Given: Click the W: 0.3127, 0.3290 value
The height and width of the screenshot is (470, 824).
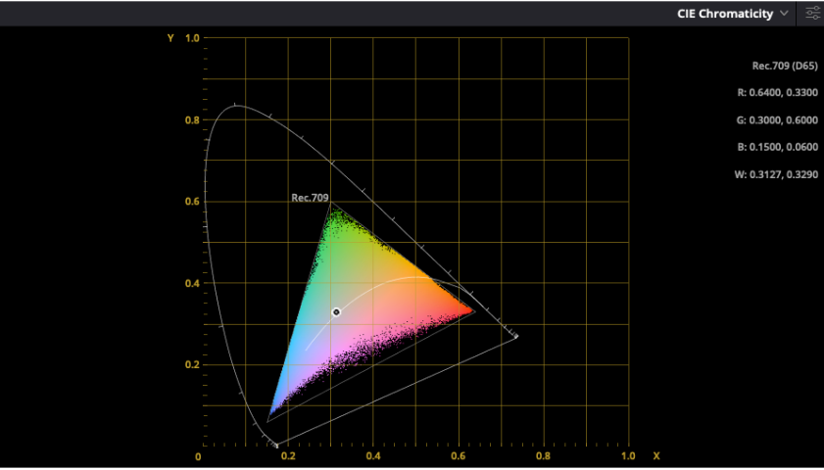Looking at the screenshot, I should (776, 174).
